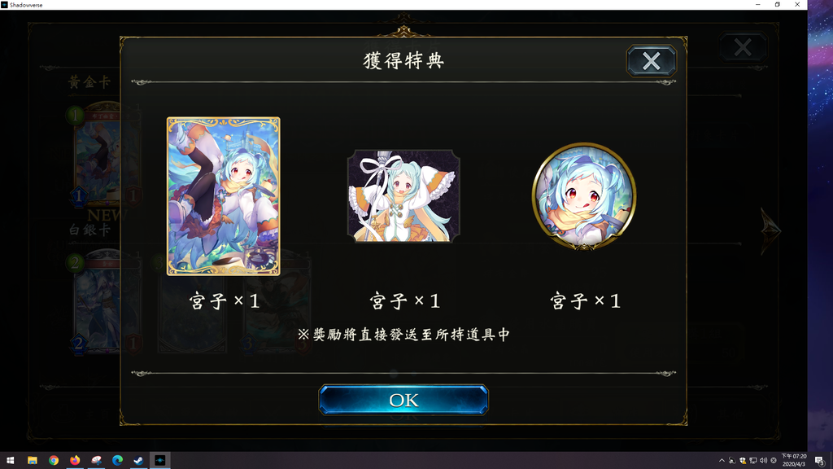Confirm the reward dialog with OK
Screen dimensions: 833x469
[x=403, y=400]
